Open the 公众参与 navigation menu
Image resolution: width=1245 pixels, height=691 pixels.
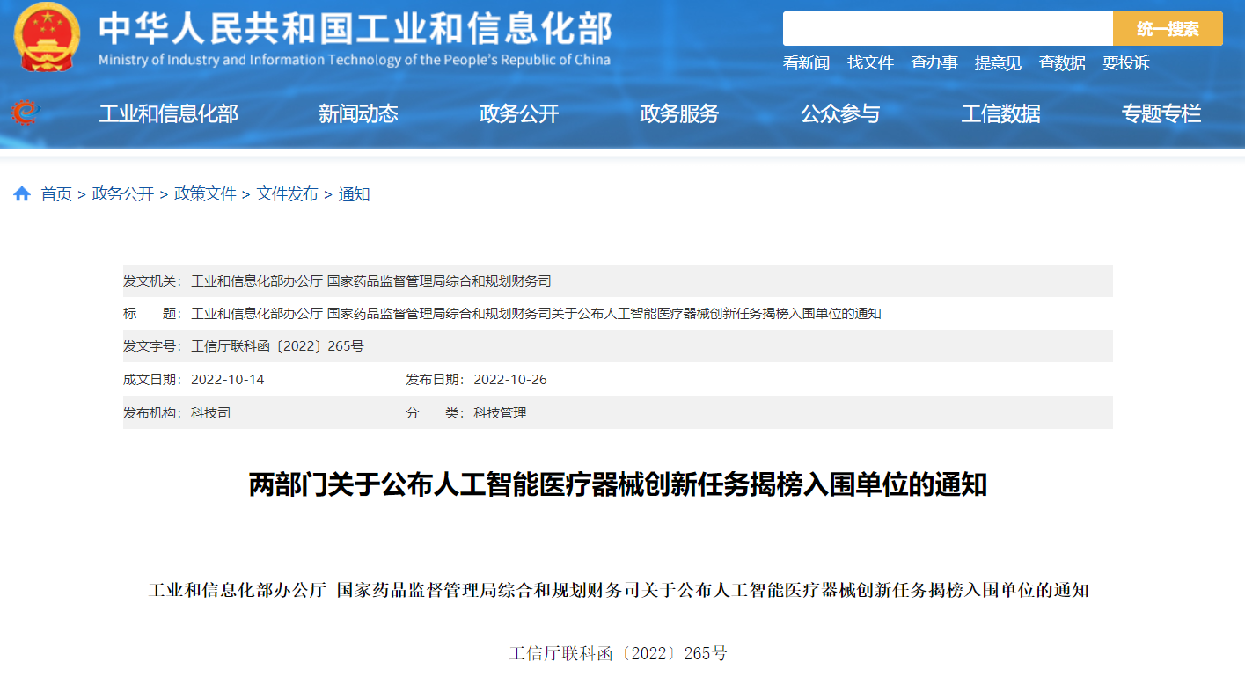click(840, 113)
